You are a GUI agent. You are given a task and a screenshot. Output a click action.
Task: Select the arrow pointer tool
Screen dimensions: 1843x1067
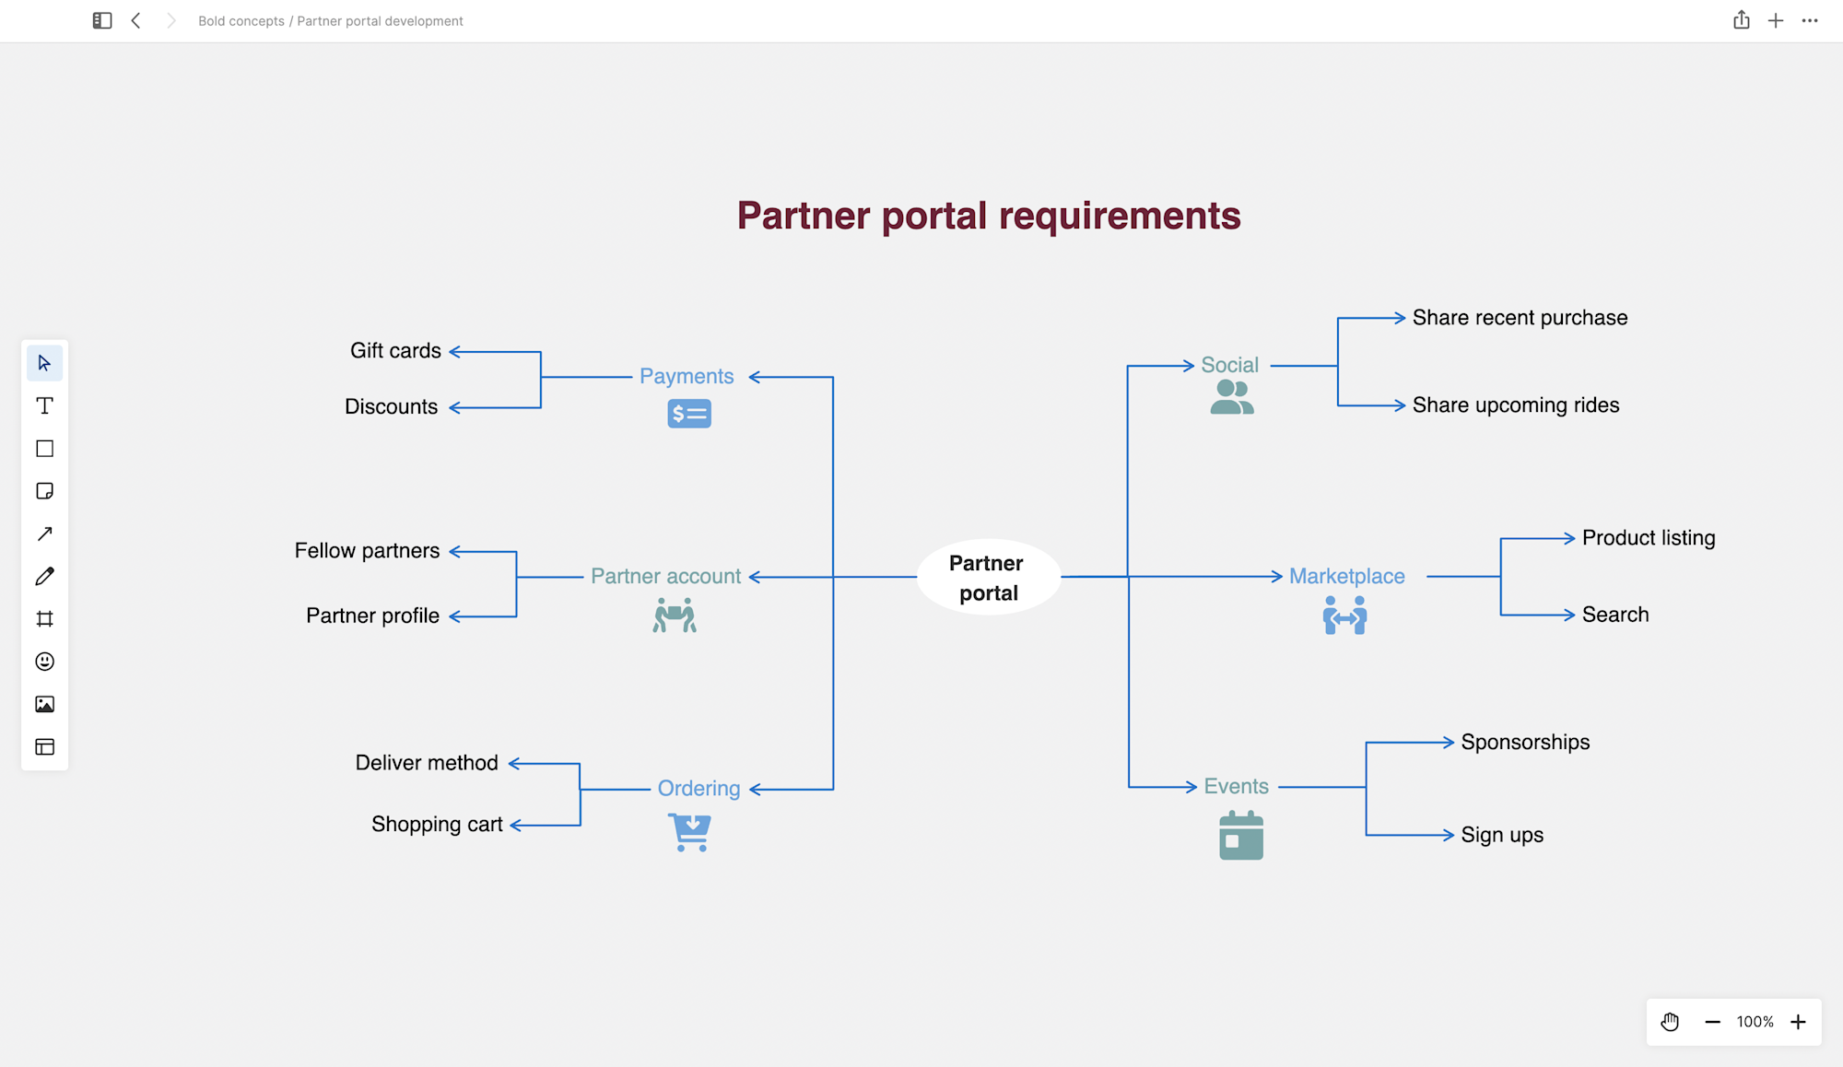click(44, 363)
